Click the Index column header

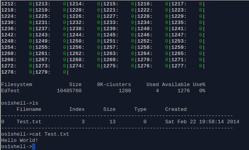click(x=77, y=109)
